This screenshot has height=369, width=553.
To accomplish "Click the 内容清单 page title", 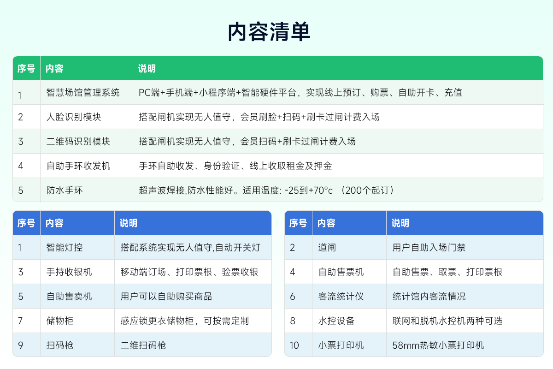I will coord(276,31).
